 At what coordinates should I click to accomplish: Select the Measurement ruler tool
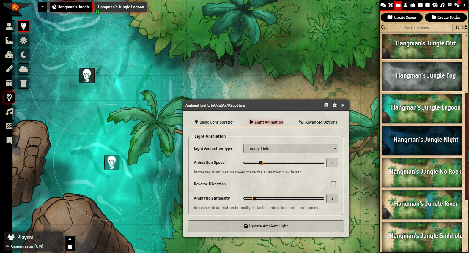9,40
